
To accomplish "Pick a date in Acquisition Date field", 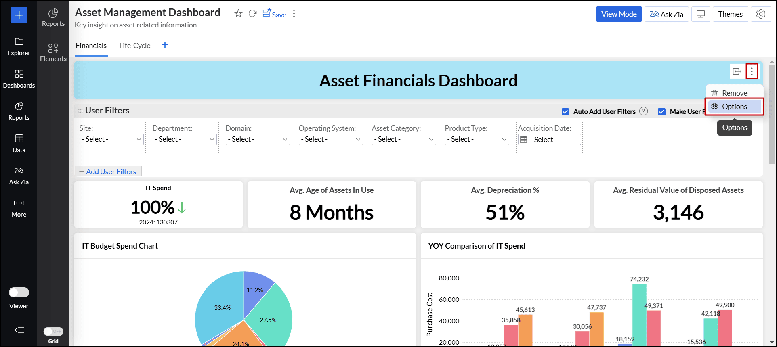I will pyautogui.click(x=549, y=140).
